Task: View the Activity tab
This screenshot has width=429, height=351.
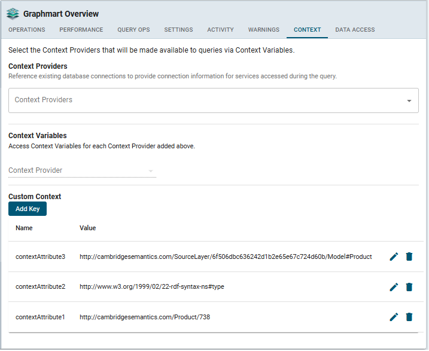Action: point(220,30)
